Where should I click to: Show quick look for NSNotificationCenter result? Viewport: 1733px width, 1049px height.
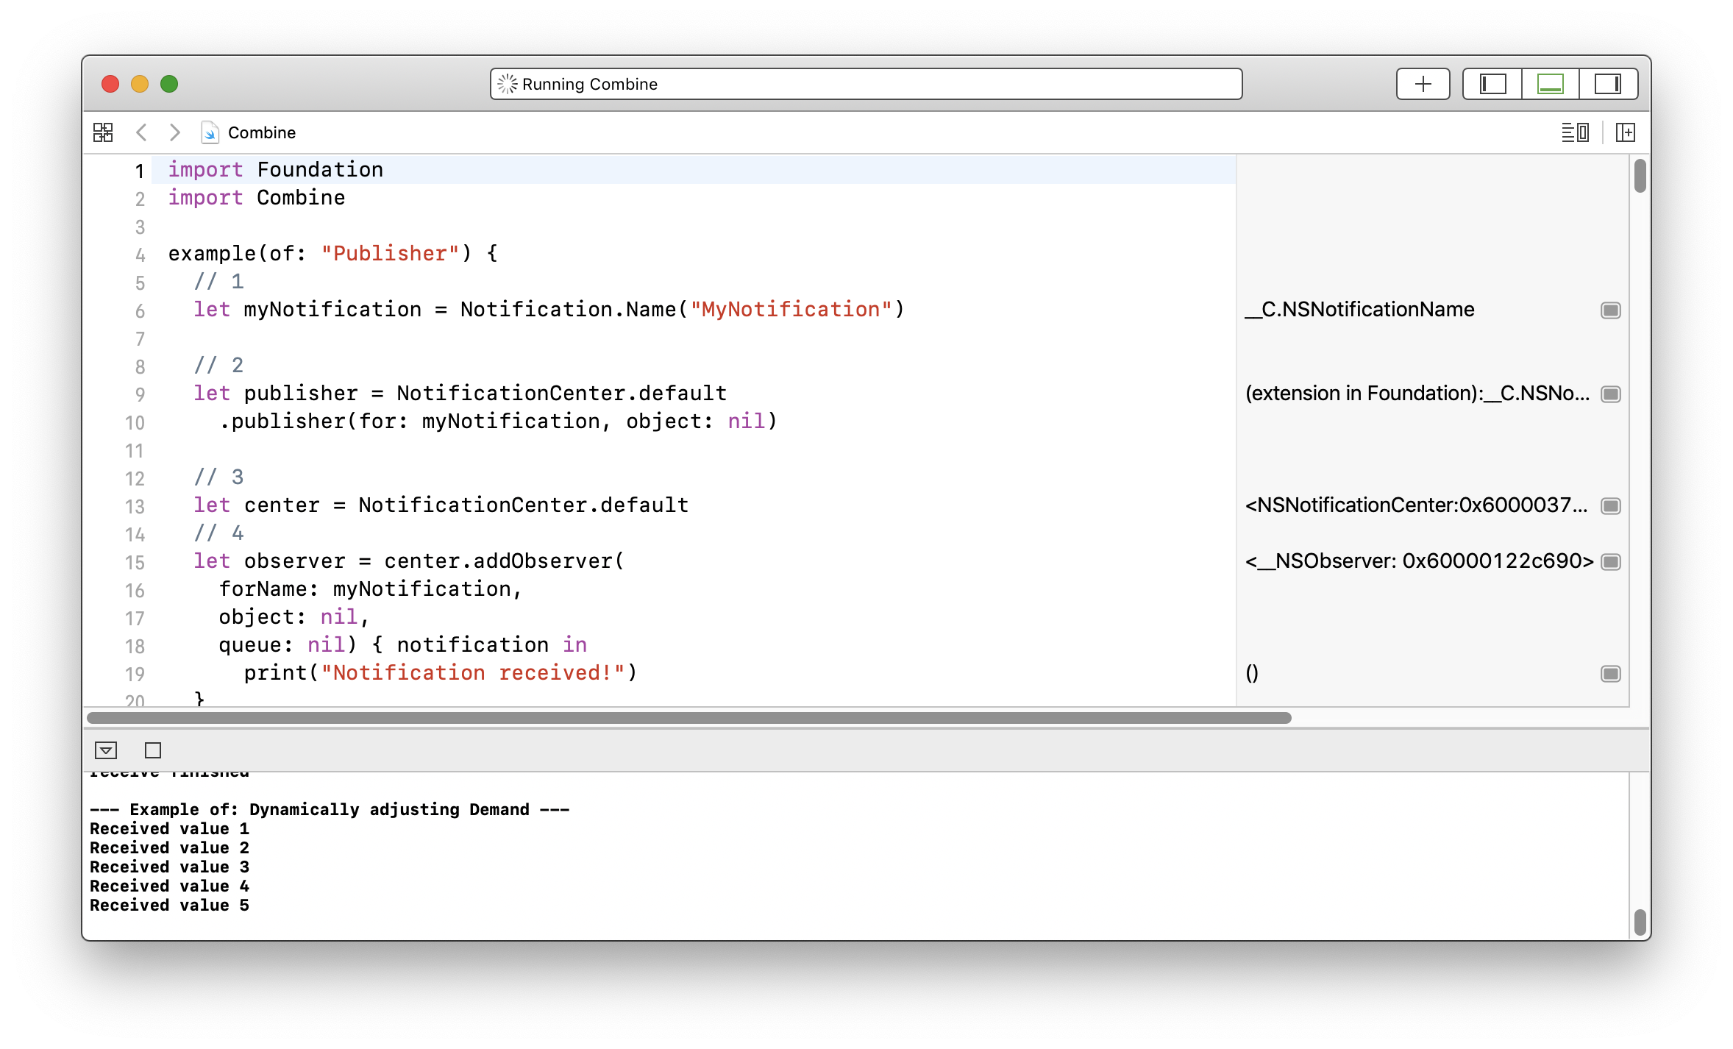tap(1611, 506)
